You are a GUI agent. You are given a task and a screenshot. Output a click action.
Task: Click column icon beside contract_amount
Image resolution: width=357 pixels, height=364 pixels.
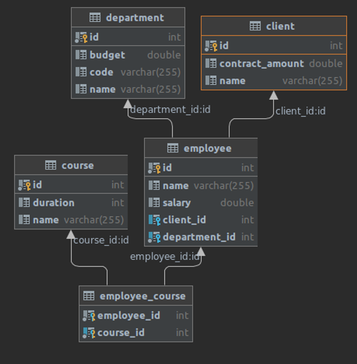[211, 63]
